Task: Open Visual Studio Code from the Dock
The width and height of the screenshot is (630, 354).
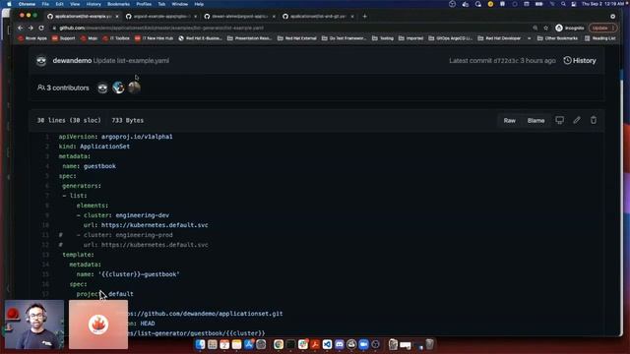Action: (327, 344)
